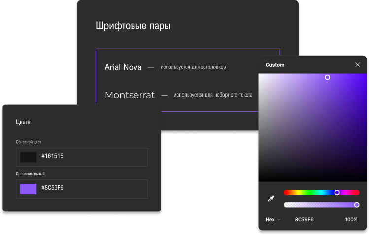Click the #161515 main color swatch

pyautogui.click(x=28, y=157)
